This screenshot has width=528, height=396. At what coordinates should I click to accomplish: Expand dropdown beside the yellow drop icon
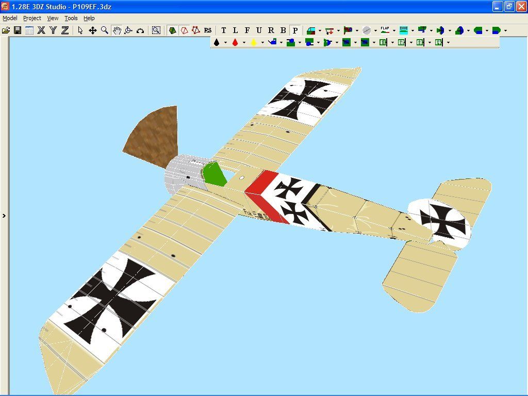point(262,43)
